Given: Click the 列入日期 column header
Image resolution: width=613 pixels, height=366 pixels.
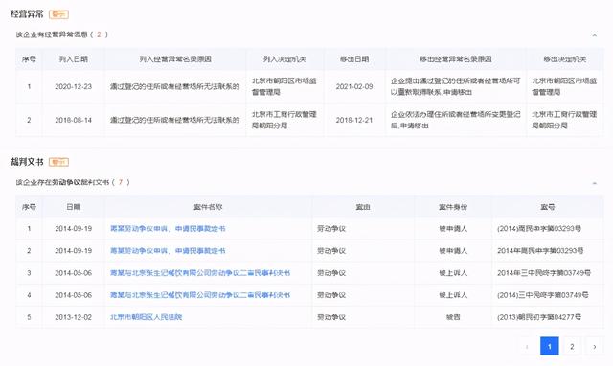Looking at the screenshot, I should (73, 59).
